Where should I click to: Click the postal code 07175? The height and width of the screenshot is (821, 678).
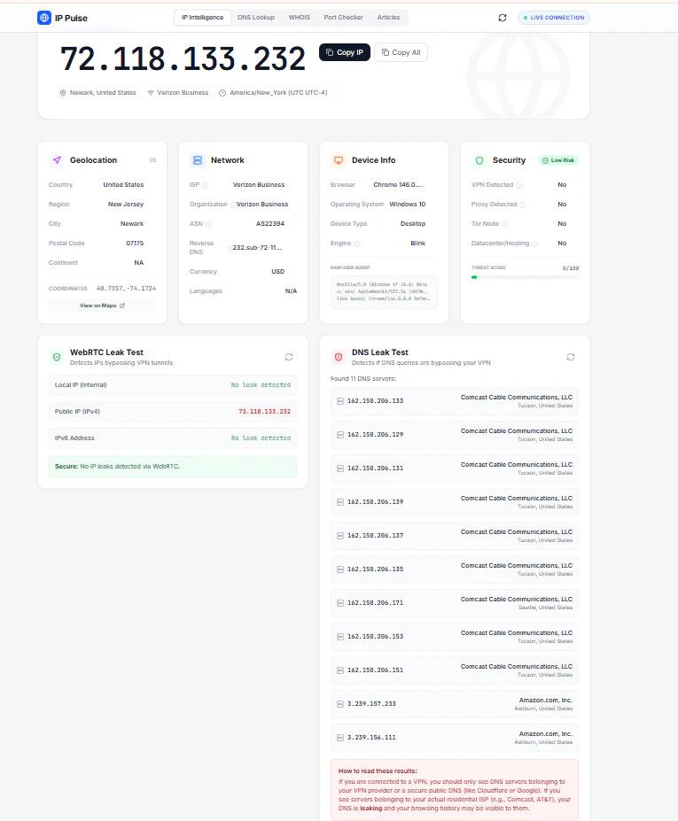(x=135, y=243)
